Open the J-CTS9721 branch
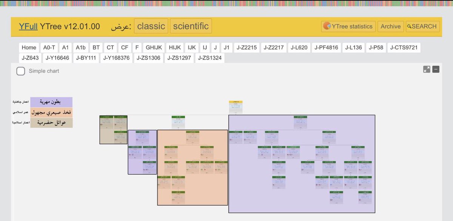 point(404,48)
